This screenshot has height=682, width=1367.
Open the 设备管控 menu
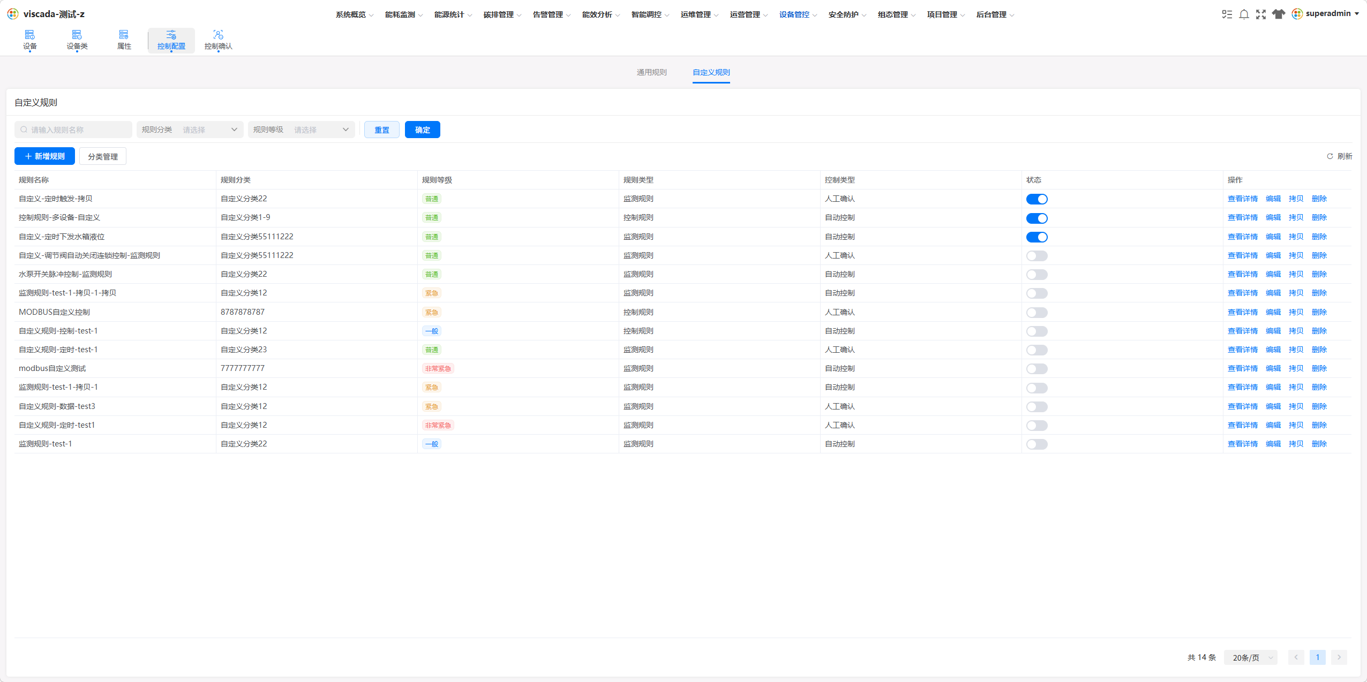(x=798, y=14)
